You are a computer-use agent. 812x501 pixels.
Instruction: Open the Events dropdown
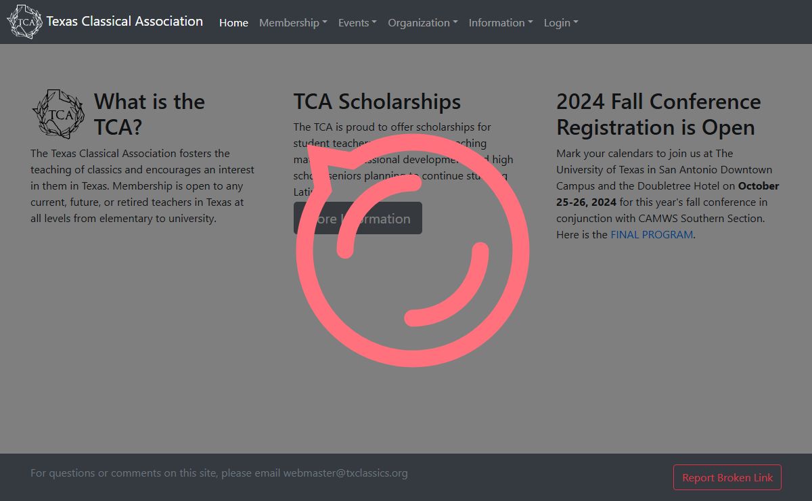point(357,22)
